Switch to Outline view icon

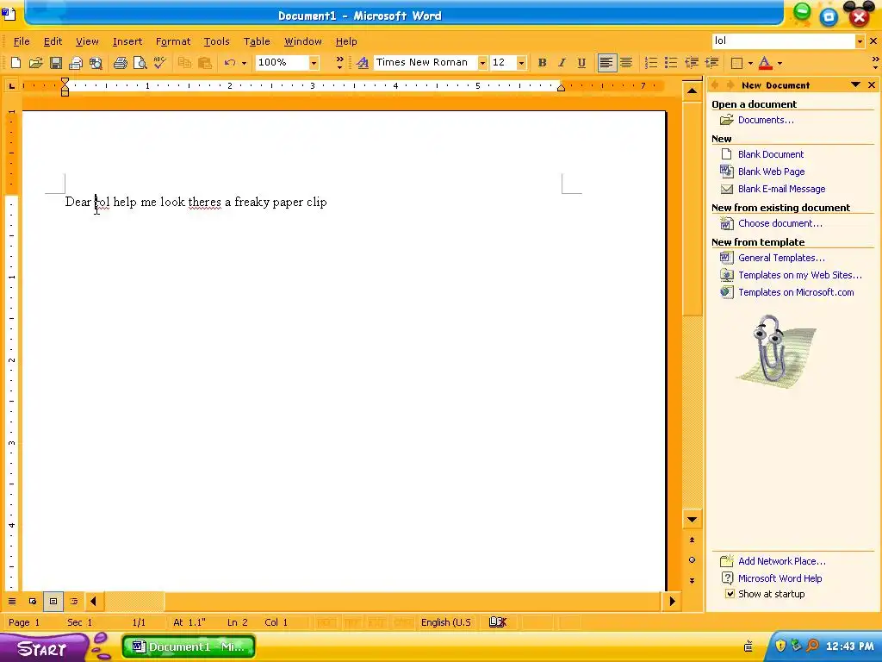coord(74,601)
